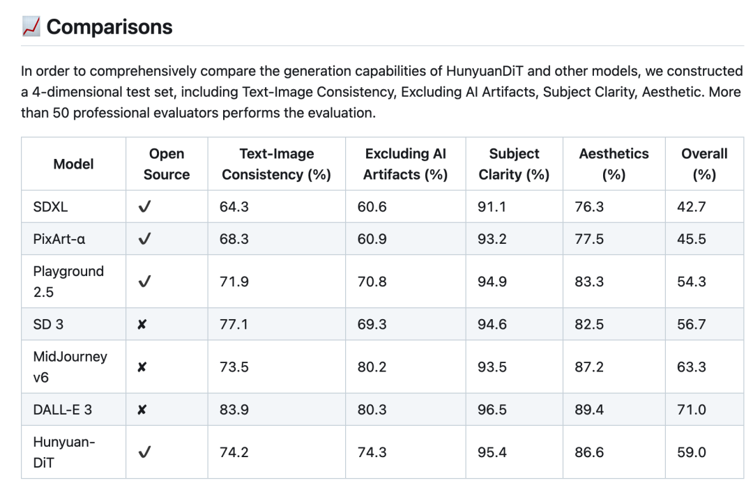Image resolution: width=753 pixels, height=485 pixels.
Task: Click the MidJourney v6 cross mark
Action: click(x=142, y=367)
